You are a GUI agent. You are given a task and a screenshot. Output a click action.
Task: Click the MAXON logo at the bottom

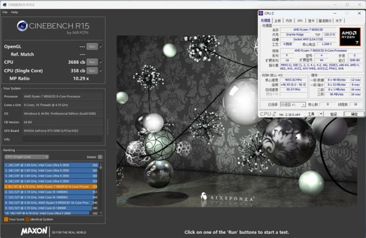point(34,231)
